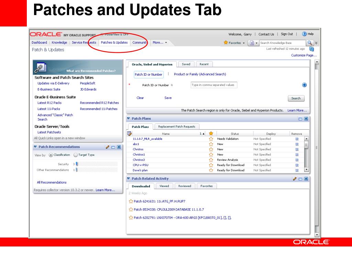Favorite the CPU-v-PSU plan star

[x=211, y=165]
